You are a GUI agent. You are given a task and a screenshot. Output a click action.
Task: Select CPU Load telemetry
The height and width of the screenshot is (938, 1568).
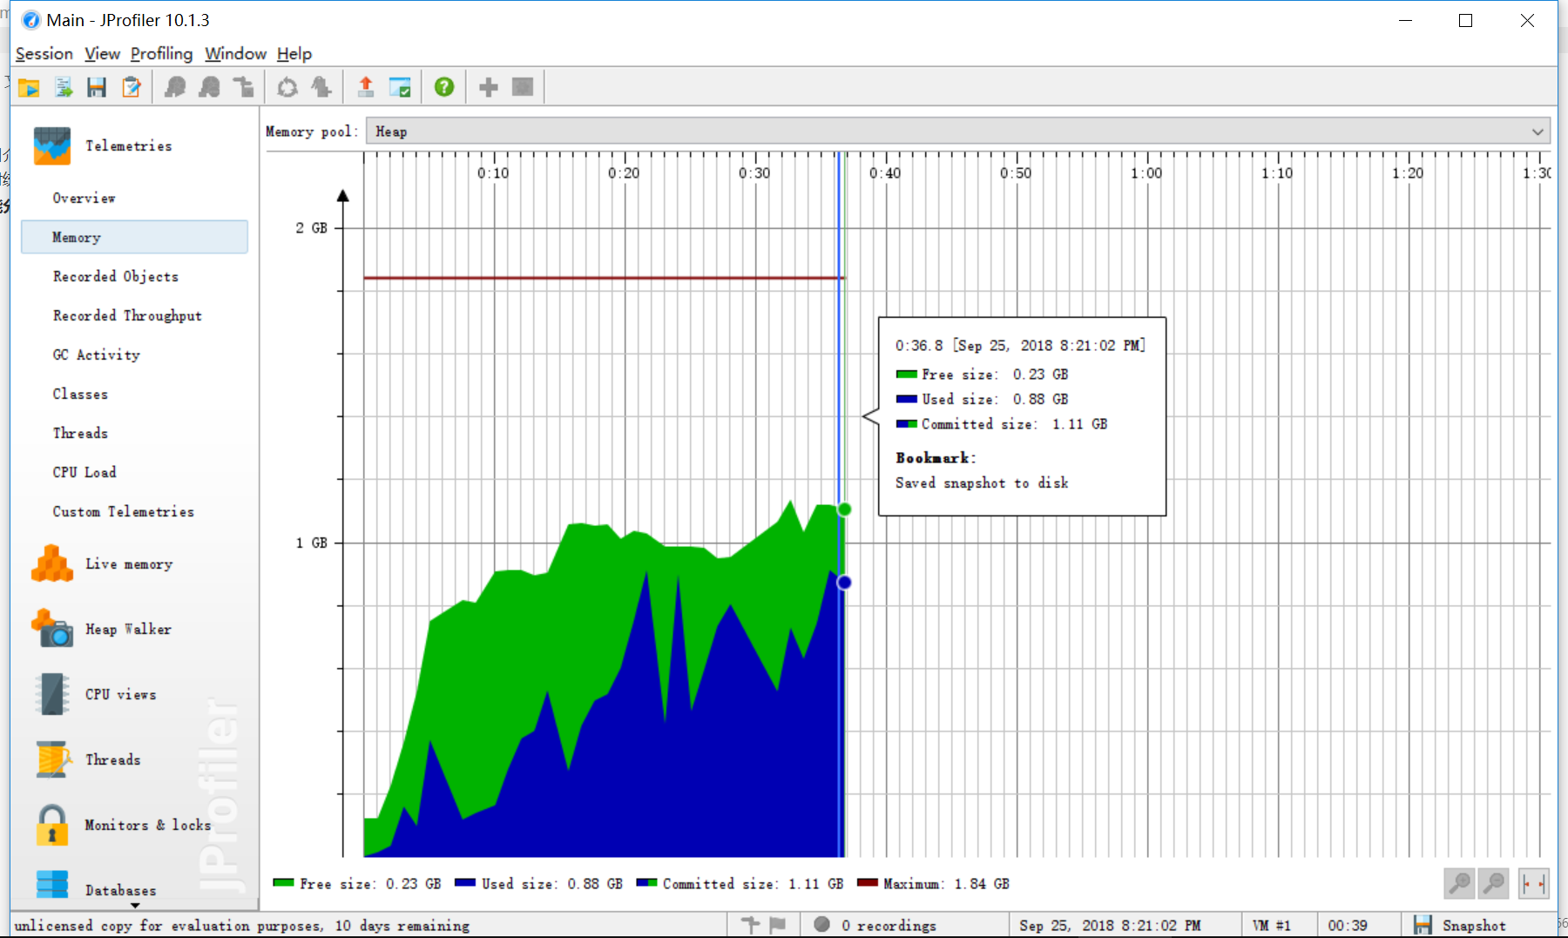coord(84,472)
